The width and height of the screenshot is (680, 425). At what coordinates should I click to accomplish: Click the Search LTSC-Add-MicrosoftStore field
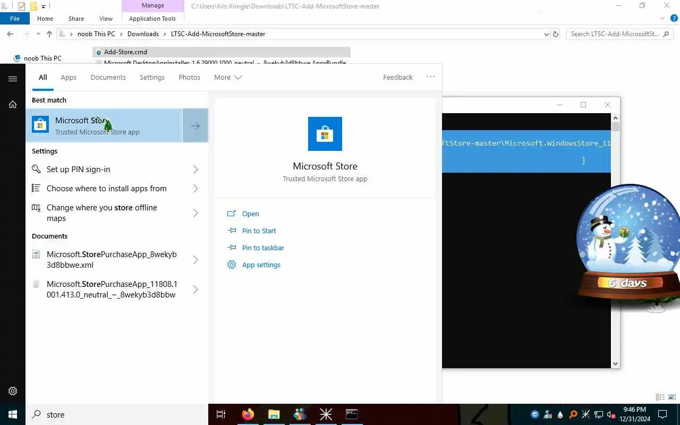[619, 34]
